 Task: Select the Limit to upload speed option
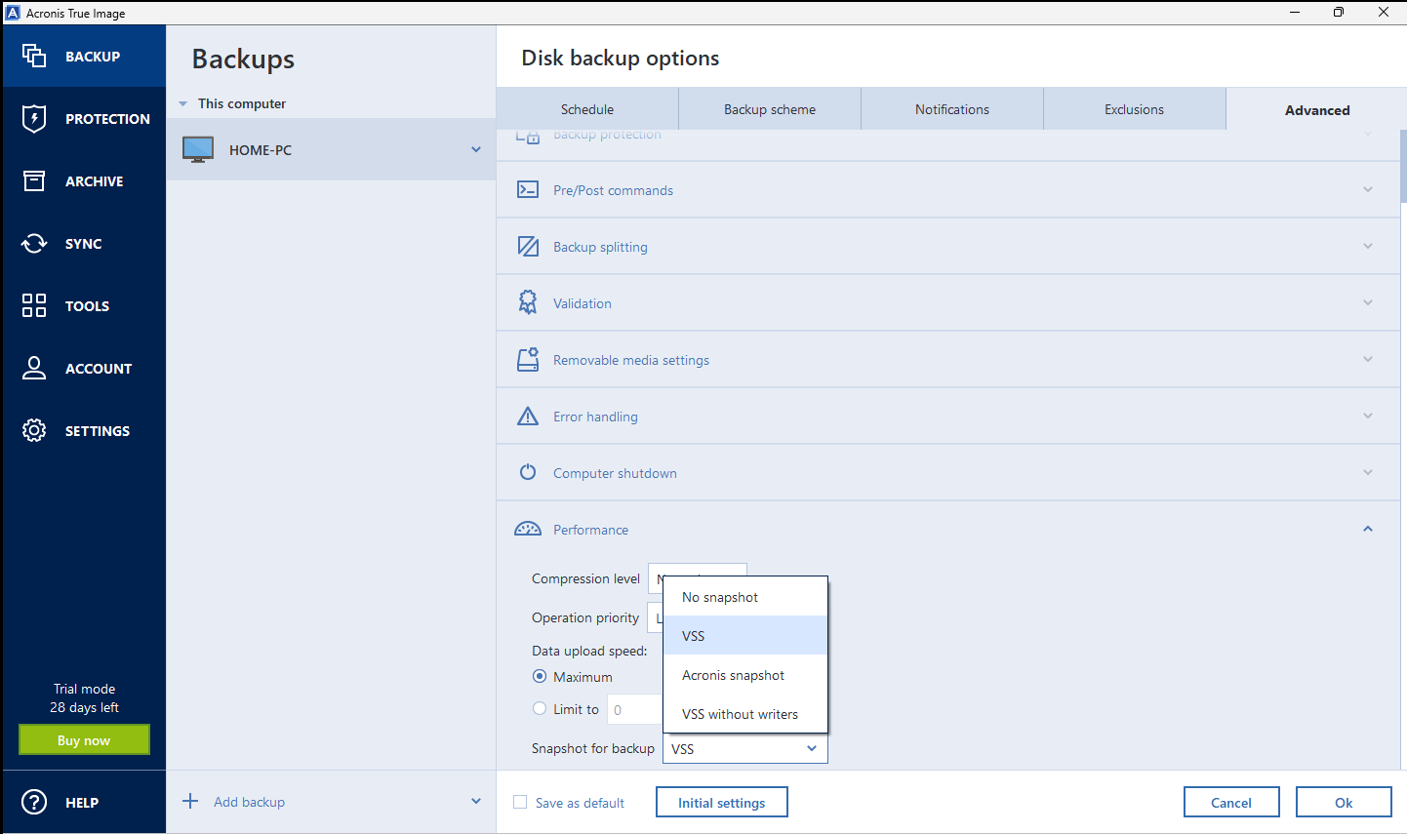point(540,709)
